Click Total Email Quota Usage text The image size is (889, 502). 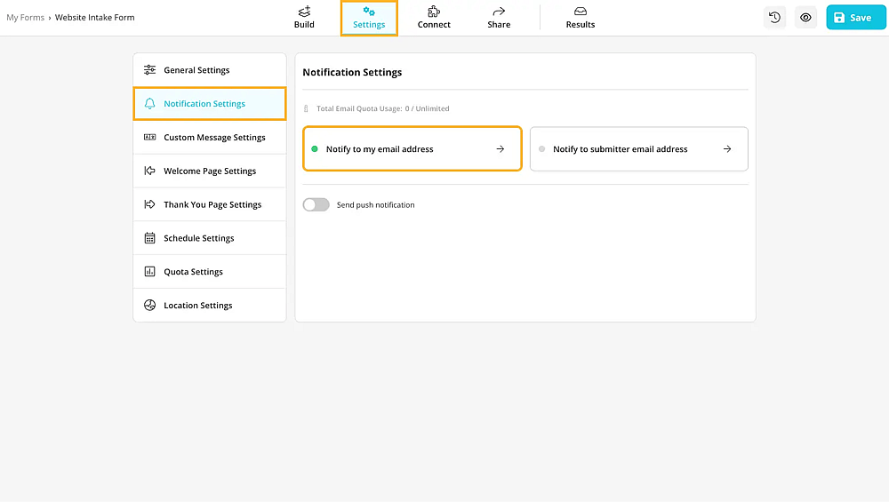coord(382,108)
